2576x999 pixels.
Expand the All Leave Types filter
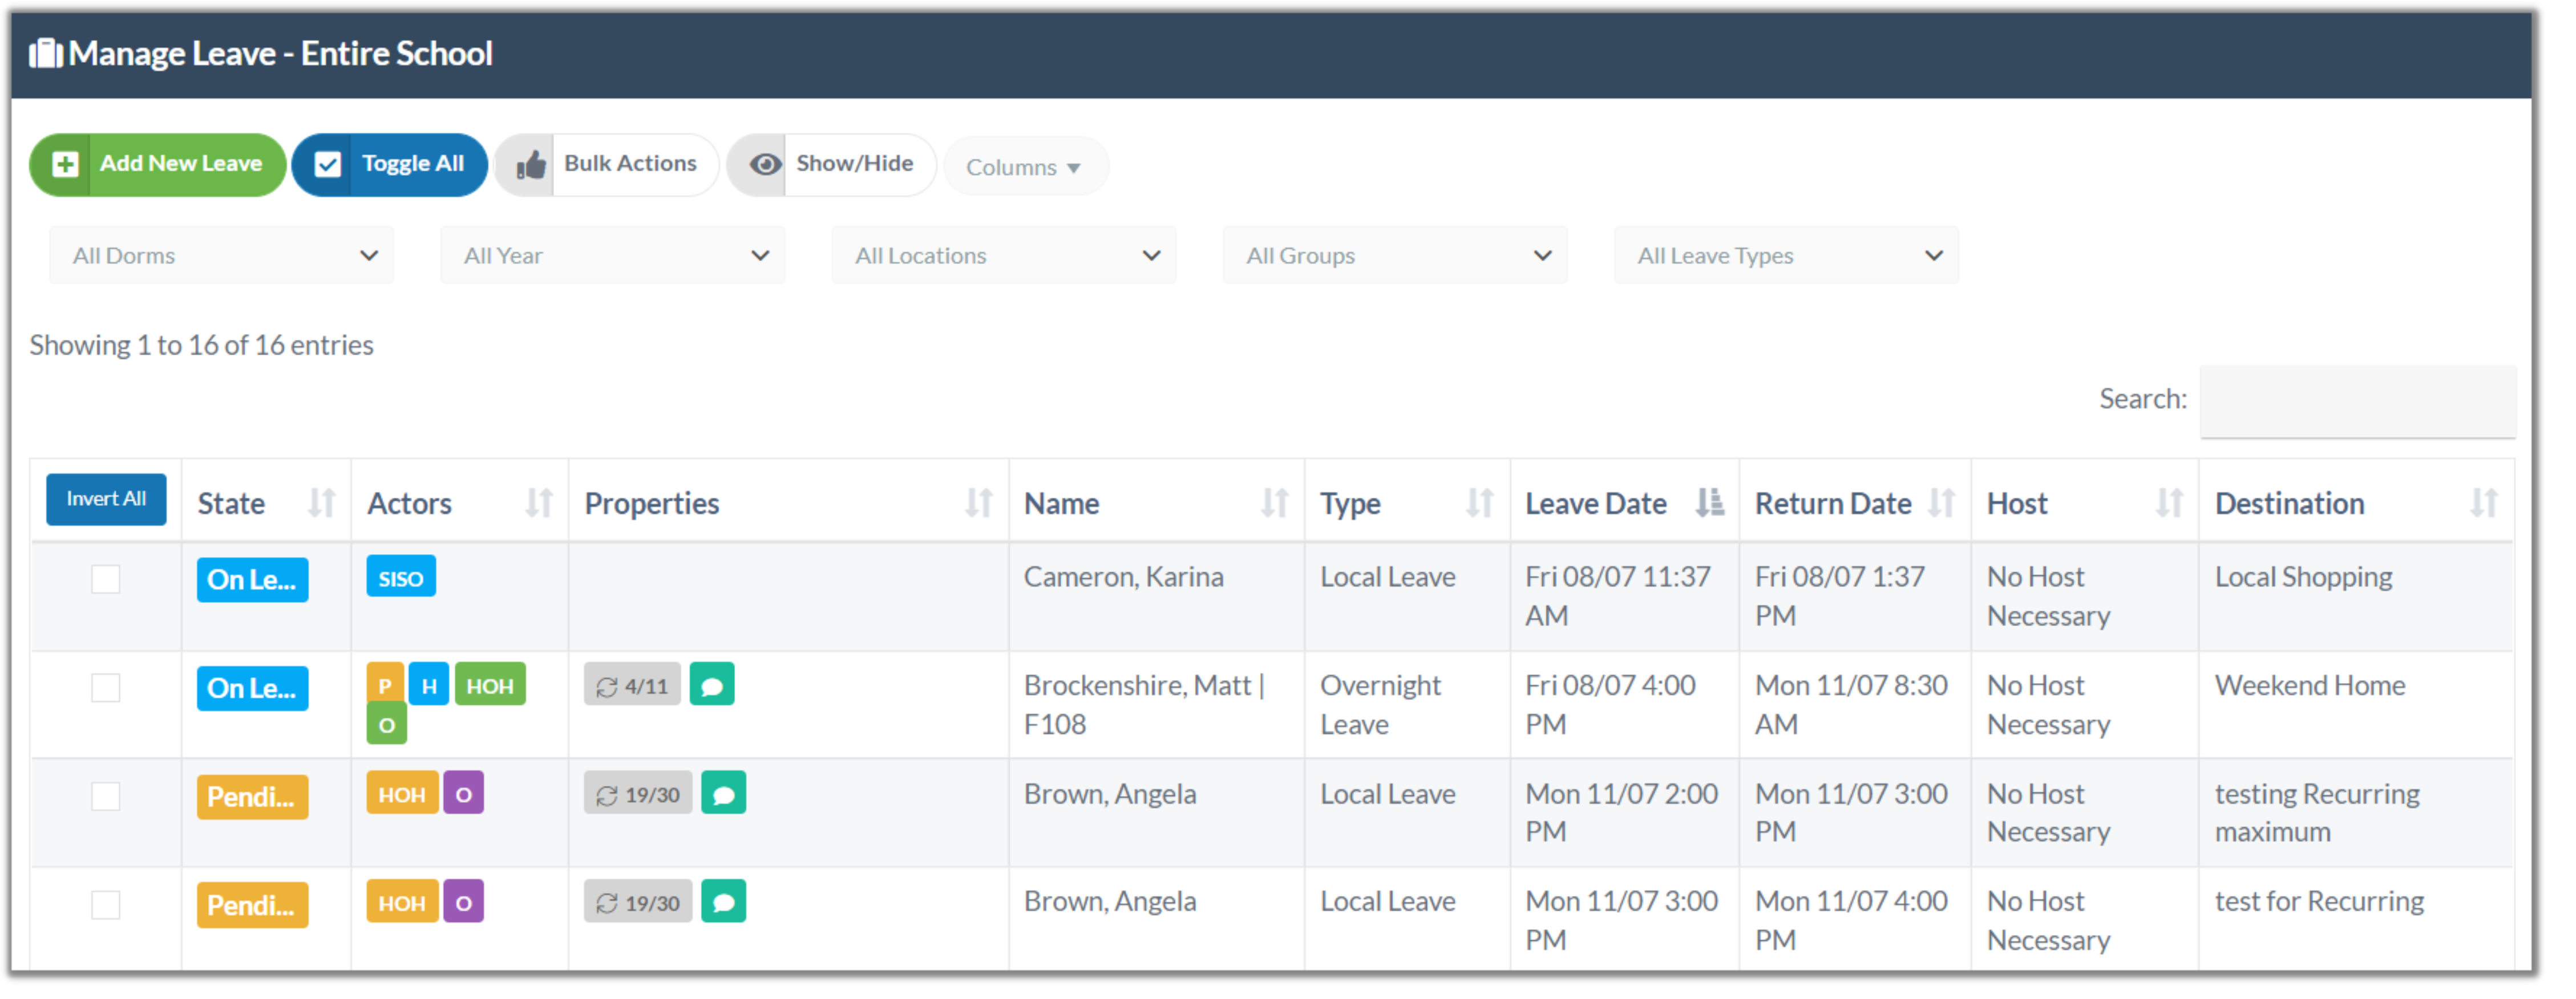1785,256
